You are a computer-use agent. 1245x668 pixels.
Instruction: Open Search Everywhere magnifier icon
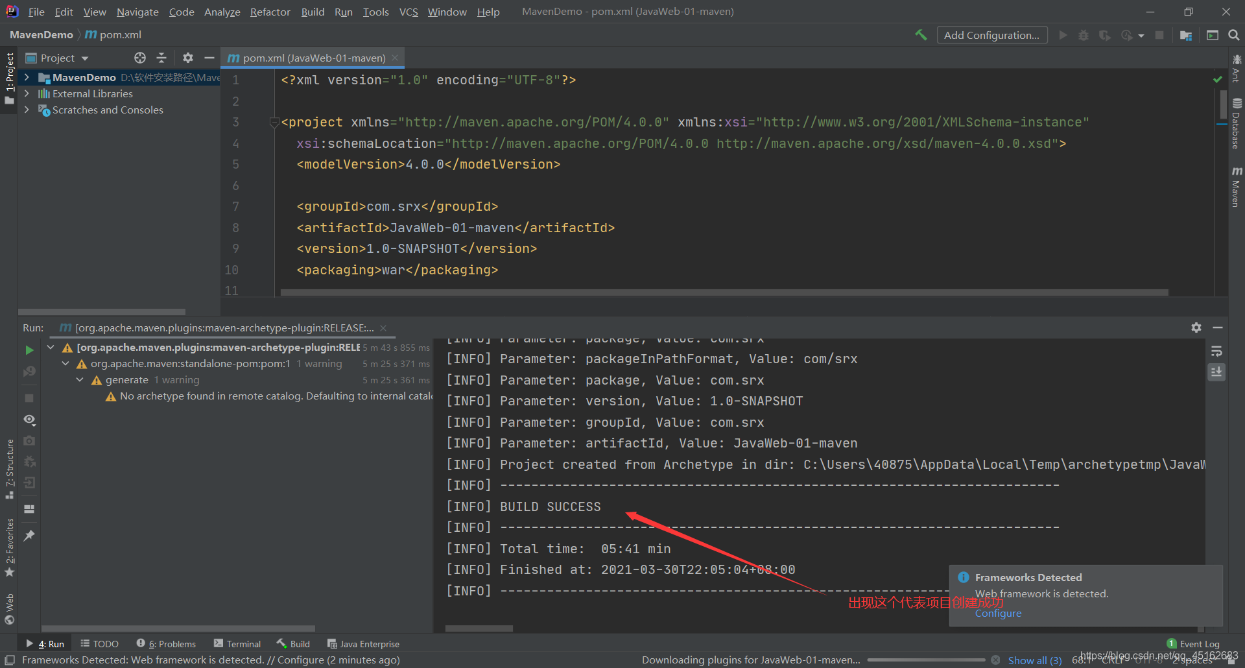(x=1234, y=35)
